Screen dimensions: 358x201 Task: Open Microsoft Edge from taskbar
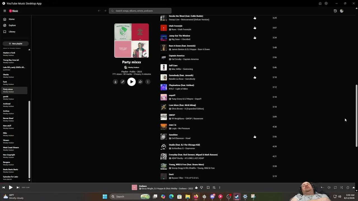171,197
